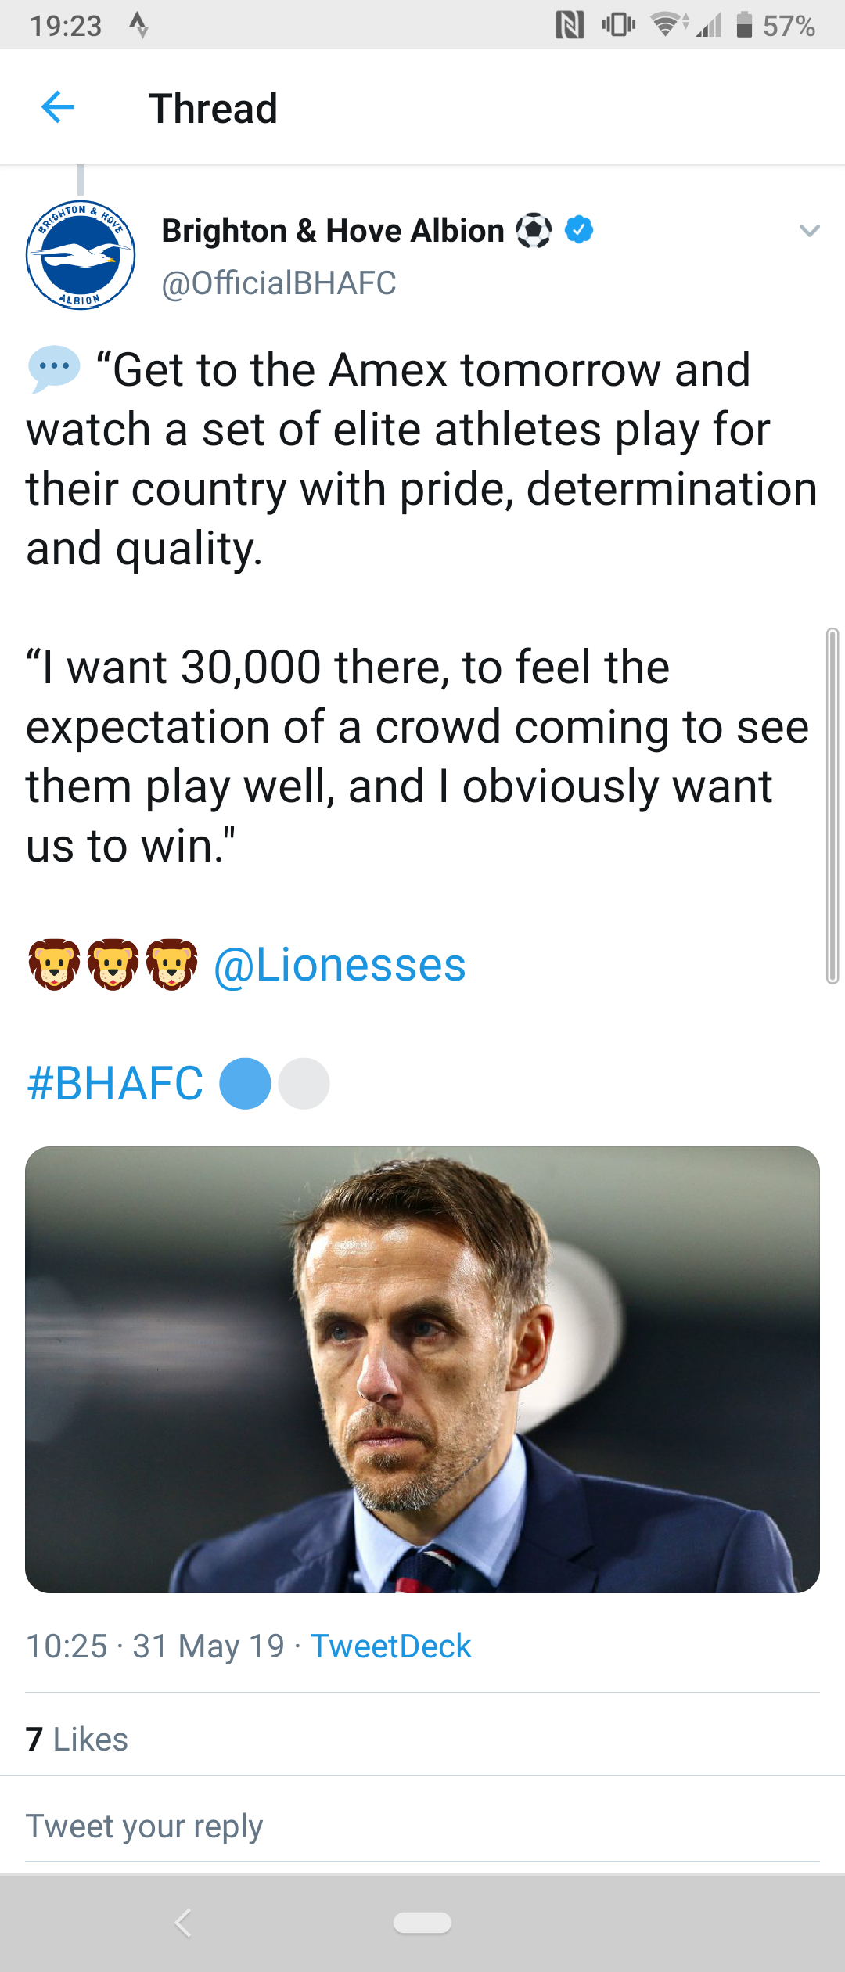Expand tweet options chevron menu
845x1972 pixels.
coord(809,230)
